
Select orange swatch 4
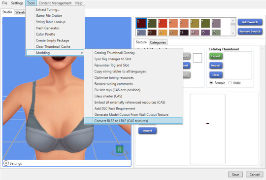coord(173,23)
